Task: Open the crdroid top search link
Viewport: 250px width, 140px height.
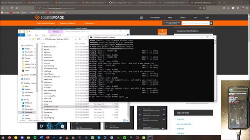Action: pyautogui.click(x=180, y=119)
